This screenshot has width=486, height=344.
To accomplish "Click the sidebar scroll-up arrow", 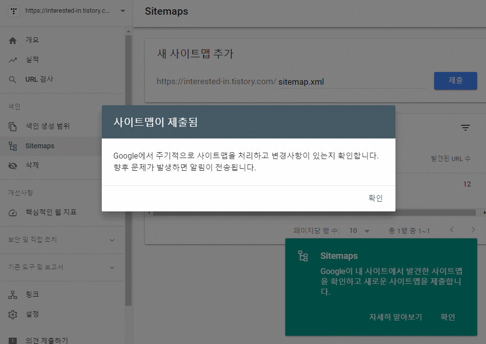I will pos(128,32).
